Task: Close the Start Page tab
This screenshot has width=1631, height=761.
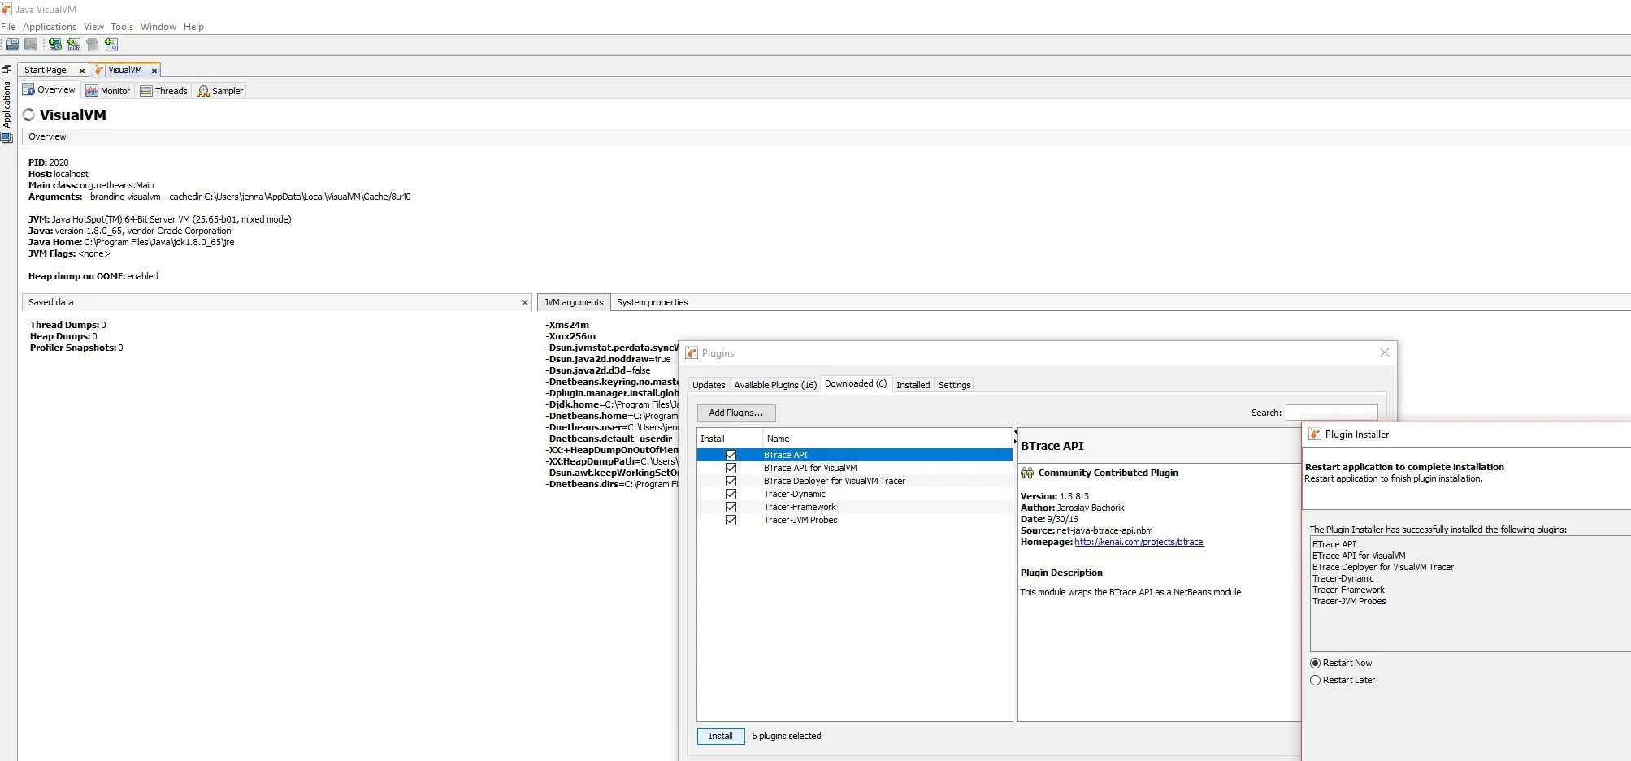Action: pyautogui.click(x=82, y=71)
